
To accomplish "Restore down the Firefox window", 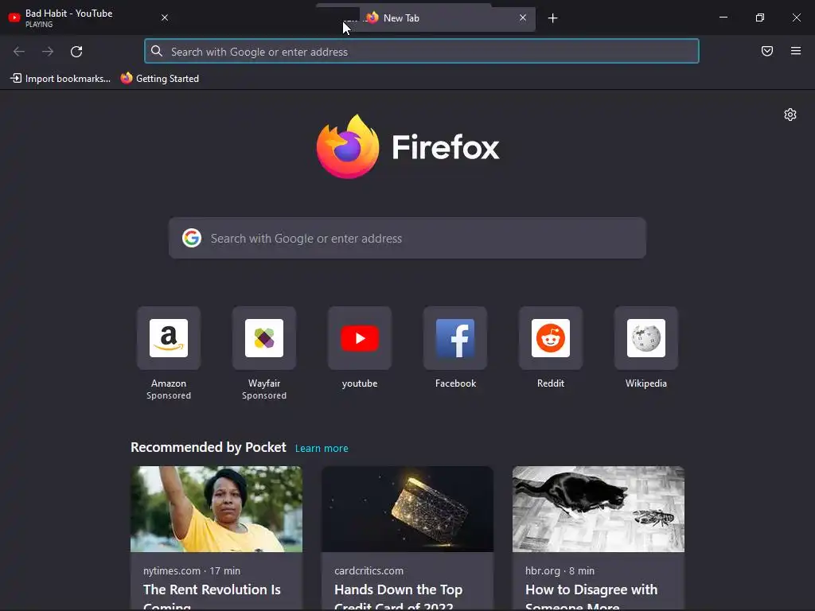I will pos(760,18).
